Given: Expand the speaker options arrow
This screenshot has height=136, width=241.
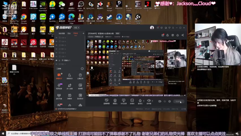Looking at the screenshot, I should click(152, 101).
